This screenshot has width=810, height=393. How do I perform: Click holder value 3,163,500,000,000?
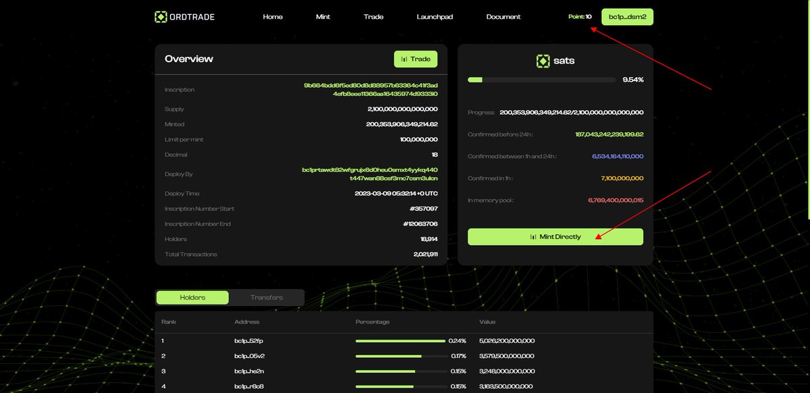pyautogui.click(x=506, y=386)
